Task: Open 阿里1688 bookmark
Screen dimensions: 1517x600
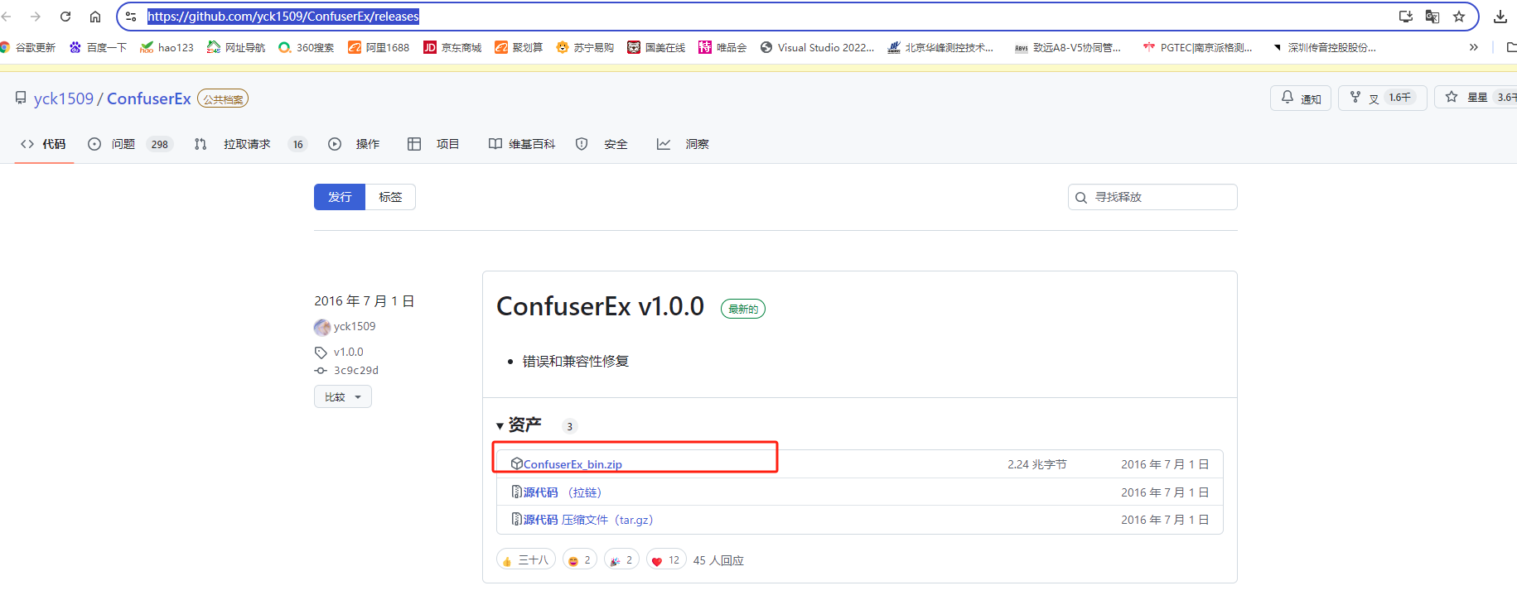Action: [x=379, y=47]
